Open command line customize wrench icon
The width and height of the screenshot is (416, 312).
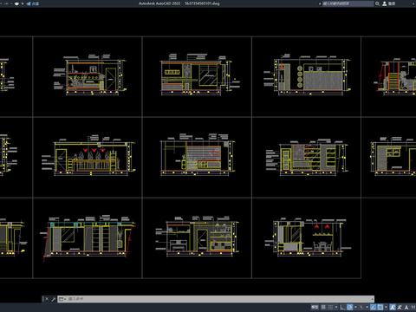pyautogui.click(x=53, y=299)
